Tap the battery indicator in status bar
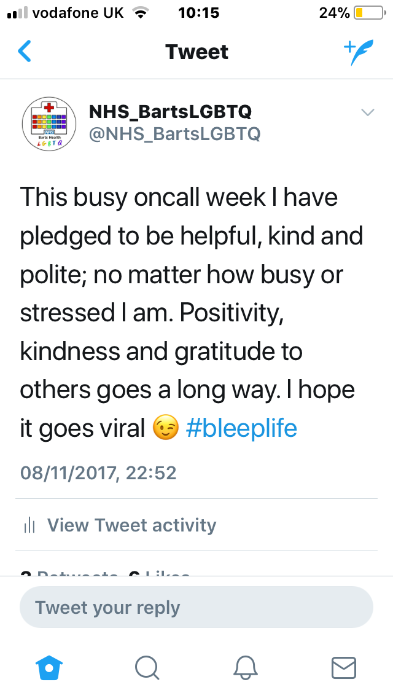 [x=370, y=13]
